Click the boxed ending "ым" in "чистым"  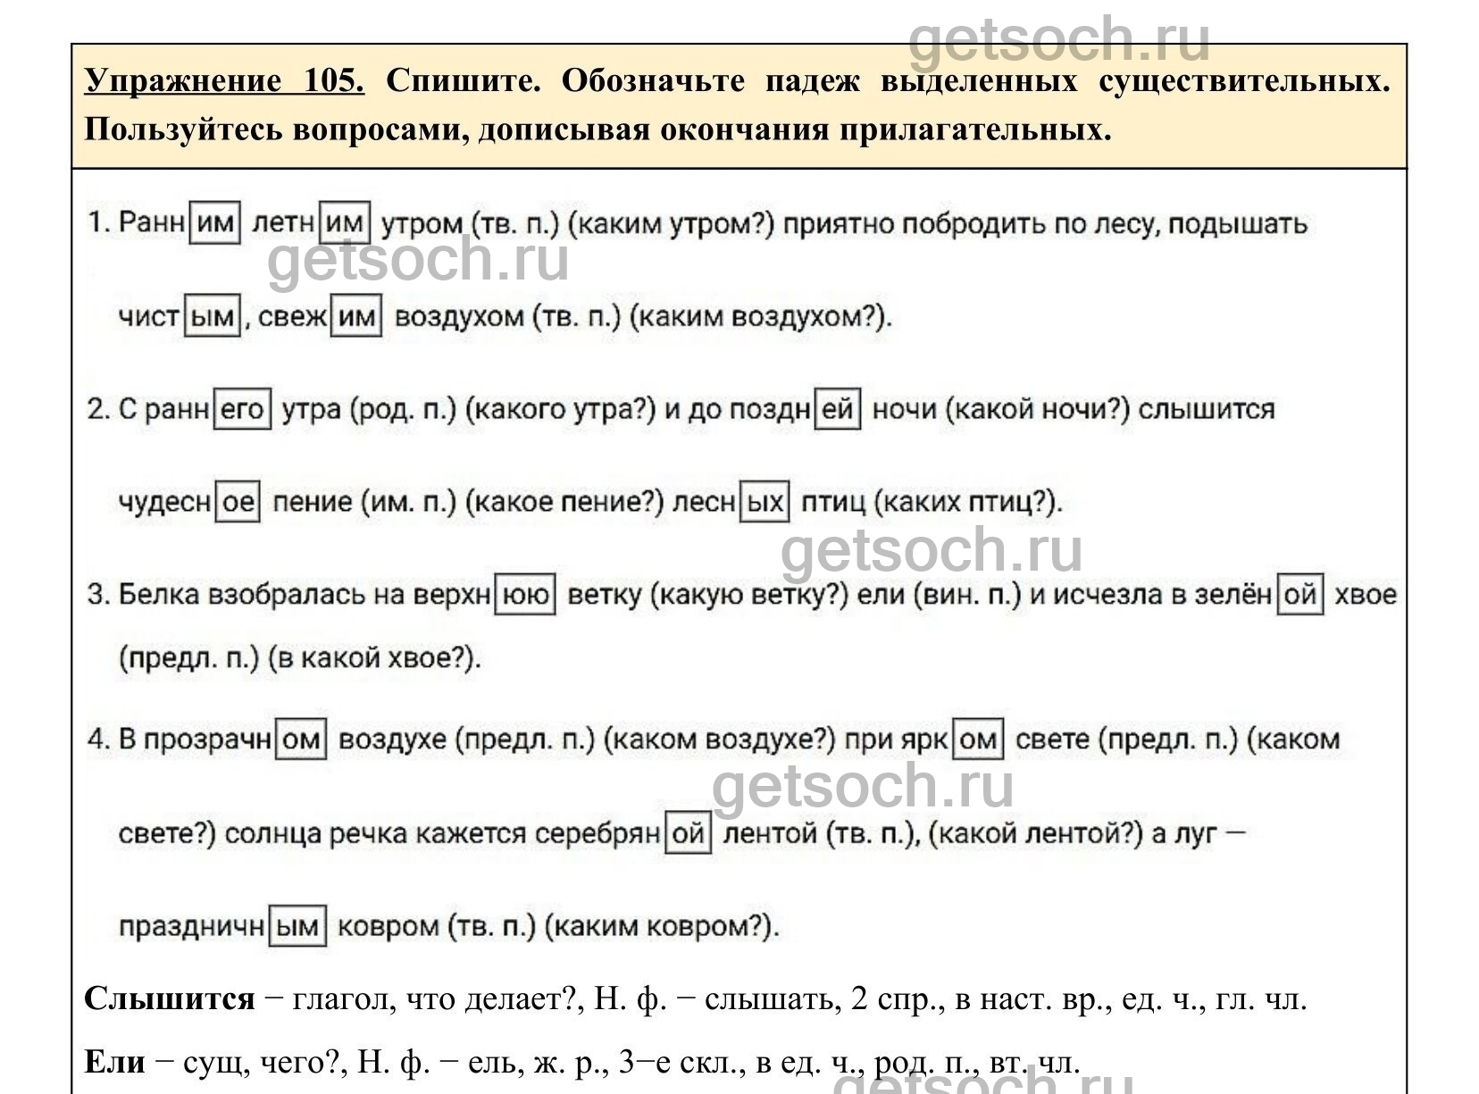[213, 317]
